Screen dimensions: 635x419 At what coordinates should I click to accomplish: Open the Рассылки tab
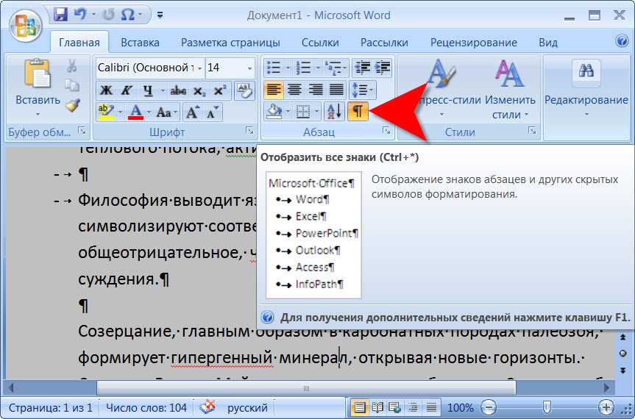pos(384,43)
